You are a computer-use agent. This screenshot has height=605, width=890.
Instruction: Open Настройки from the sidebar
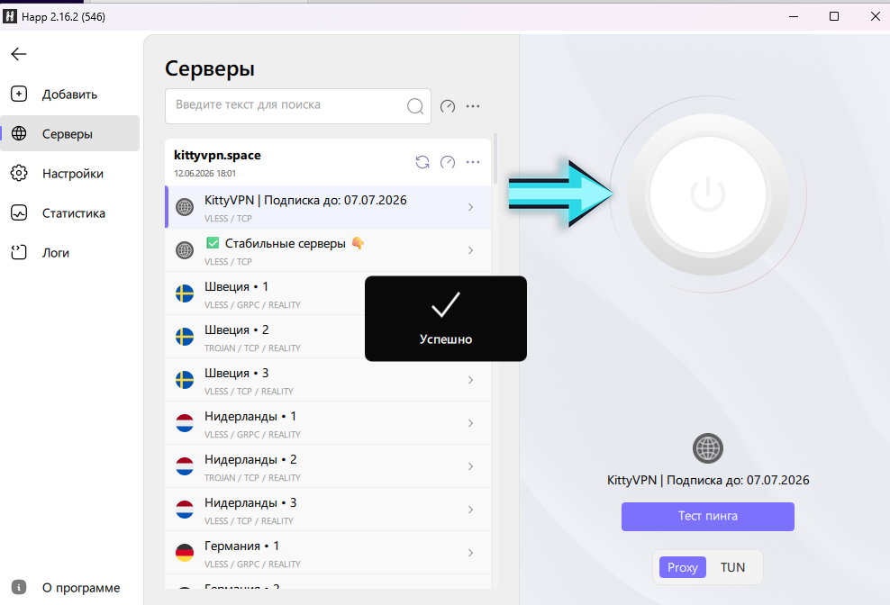tap(69, 174)
